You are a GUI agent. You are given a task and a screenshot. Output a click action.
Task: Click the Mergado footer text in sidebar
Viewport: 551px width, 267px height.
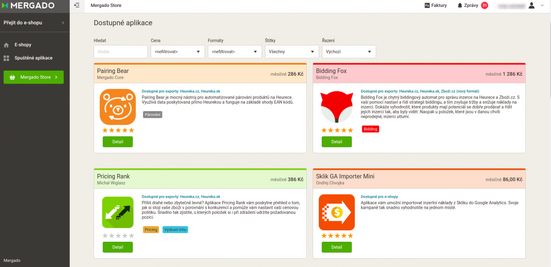pyautogui.click(x=12, y=261)
